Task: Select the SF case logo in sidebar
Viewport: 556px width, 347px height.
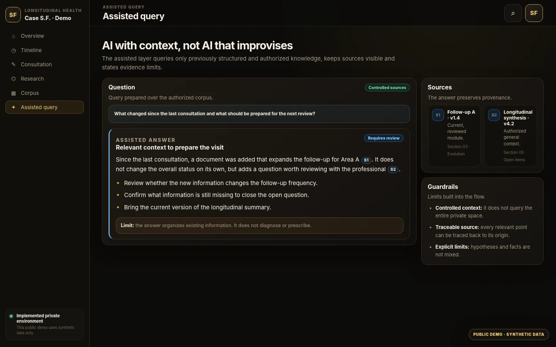Action: pyautogui.click(x=13, y=15)
